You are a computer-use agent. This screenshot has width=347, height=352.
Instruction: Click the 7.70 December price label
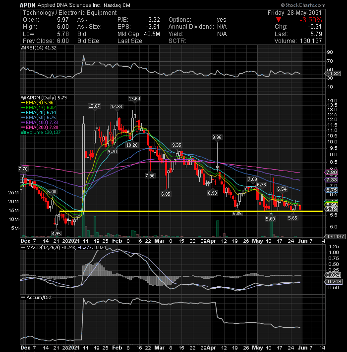coord(23,169)
